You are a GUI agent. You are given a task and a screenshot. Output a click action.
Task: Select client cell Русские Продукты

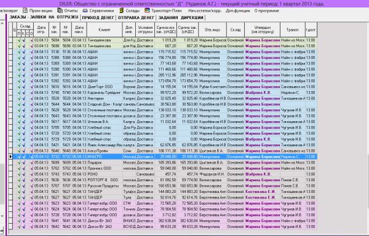pos(105,186)
